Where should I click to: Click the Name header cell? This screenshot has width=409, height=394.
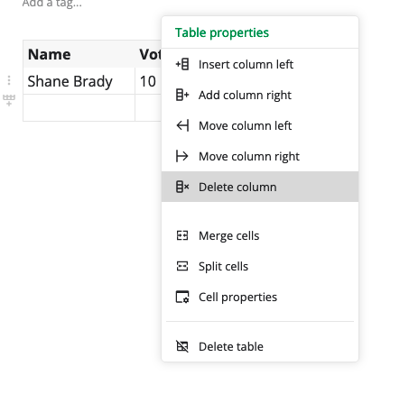[79, 54]
